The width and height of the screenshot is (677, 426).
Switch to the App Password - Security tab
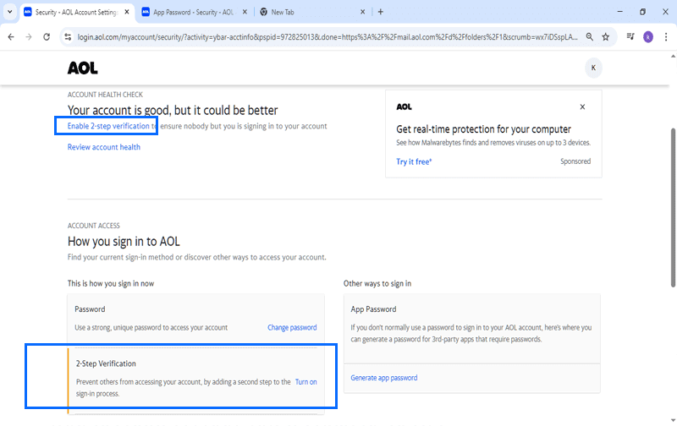[x=194, y=12]
